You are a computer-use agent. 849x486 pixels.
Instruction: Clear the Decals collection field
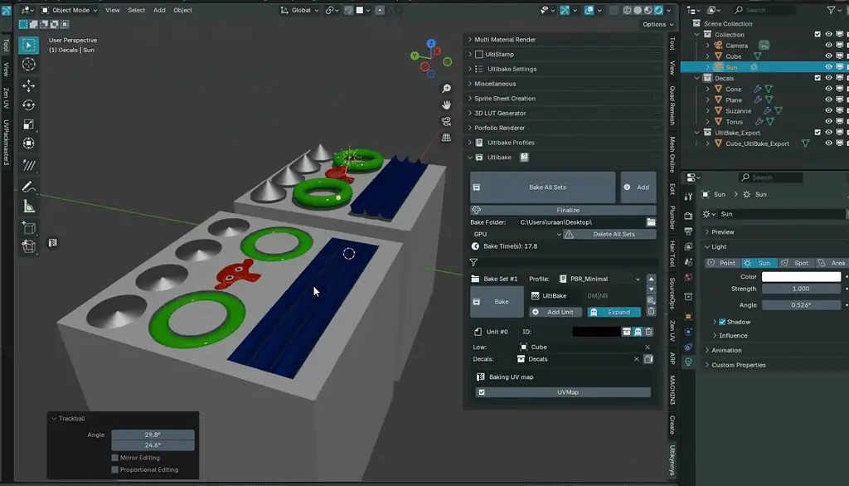[x=636, y=359]
